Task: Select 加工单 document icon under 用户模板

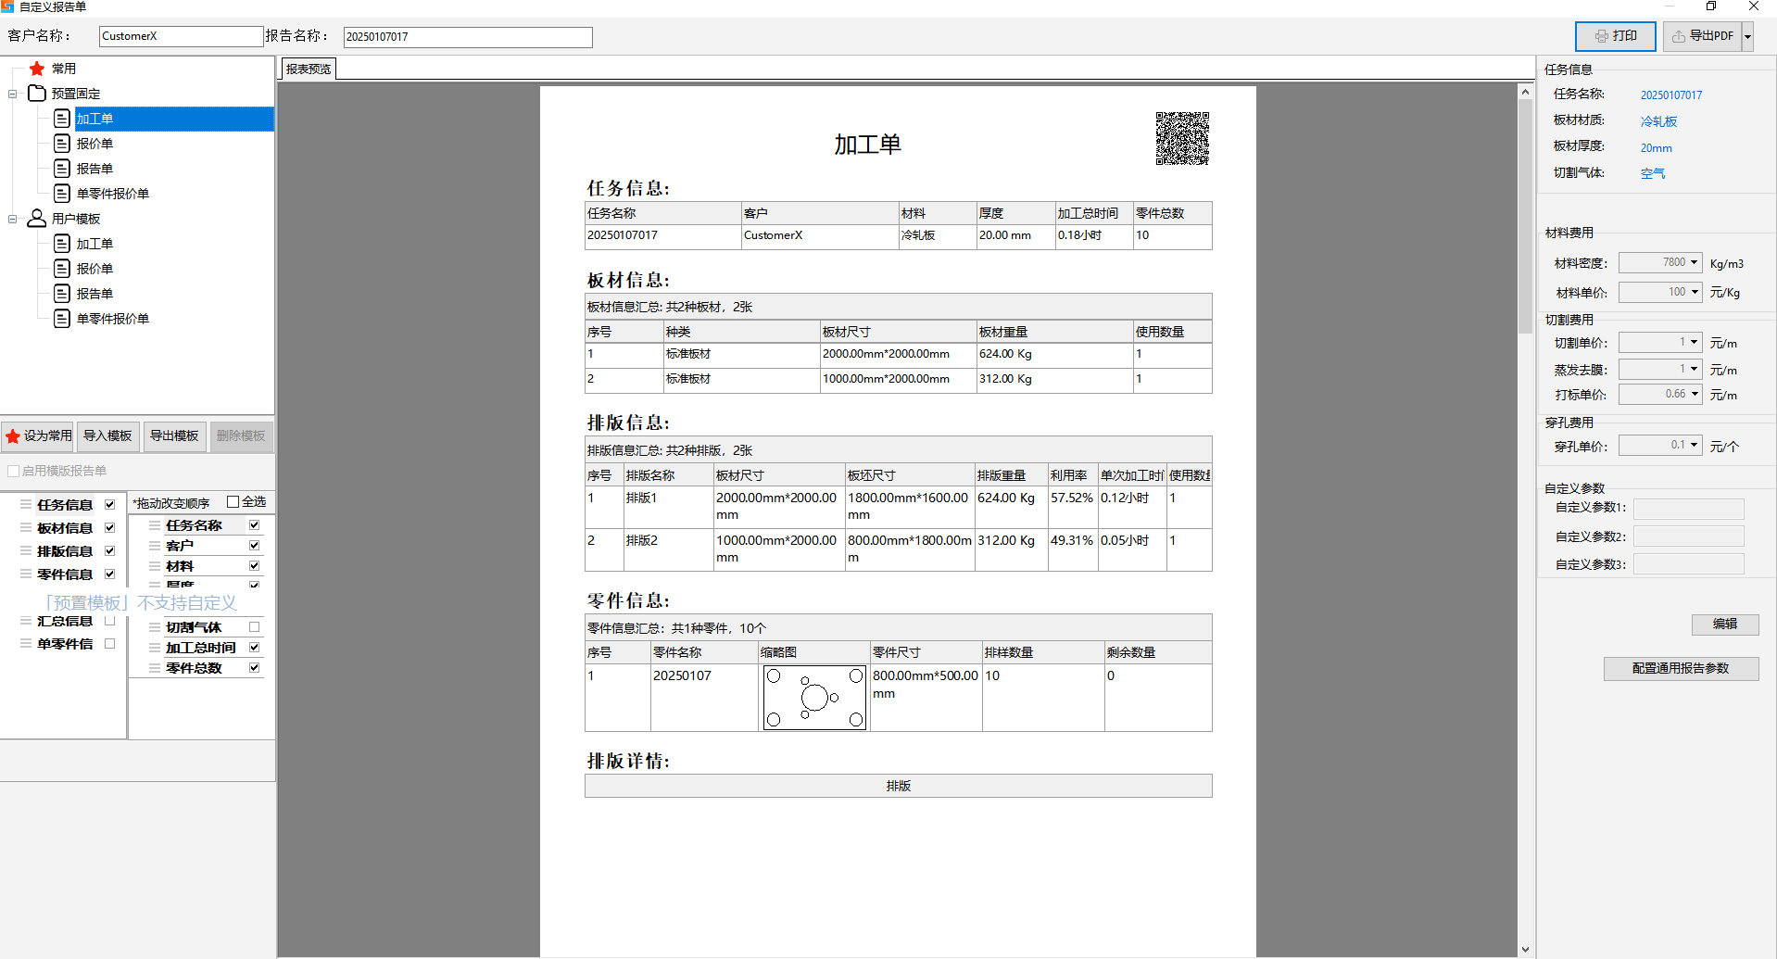Action: pos(62,244)
